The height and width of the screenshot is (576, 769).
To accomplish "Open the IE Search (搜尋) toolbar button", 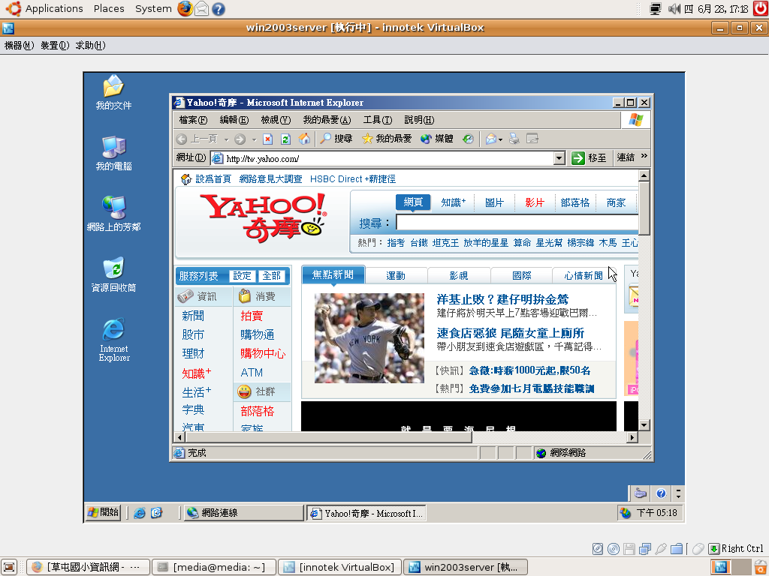I will (x=336, y=139).
